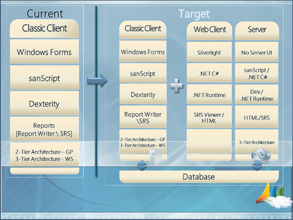The height and width of the screenshot is (220, 293).
Task: Click the HTML/SRS box
Action: (256, 117)
